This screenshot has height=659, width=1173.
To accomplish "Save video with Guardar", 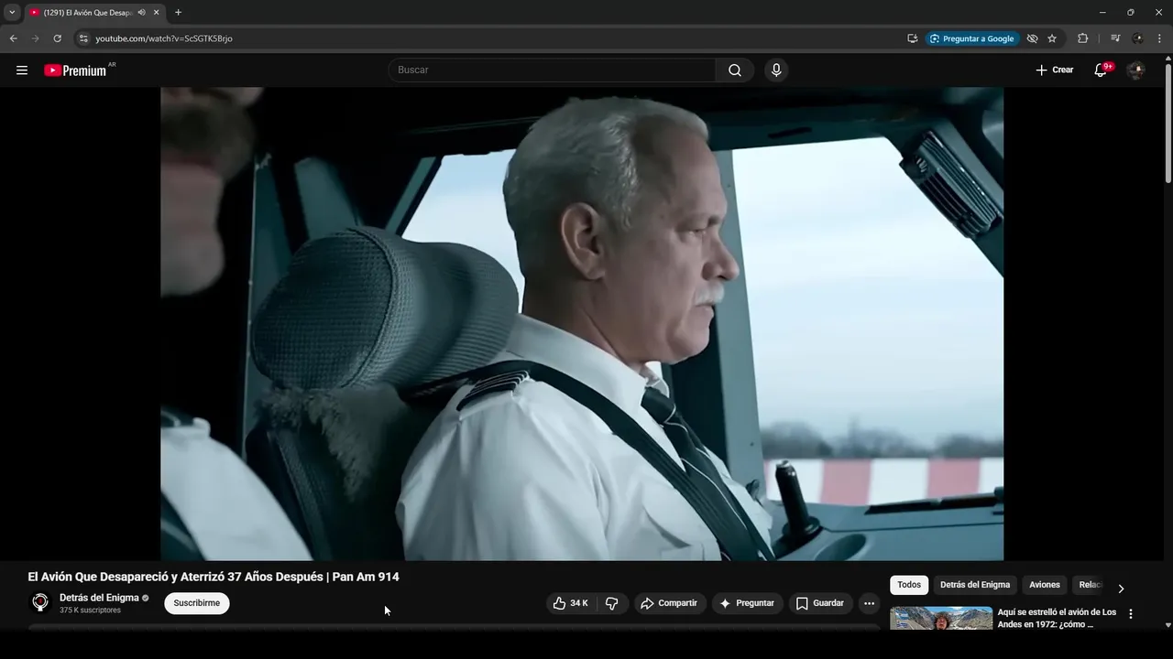I will click(820, 603).
